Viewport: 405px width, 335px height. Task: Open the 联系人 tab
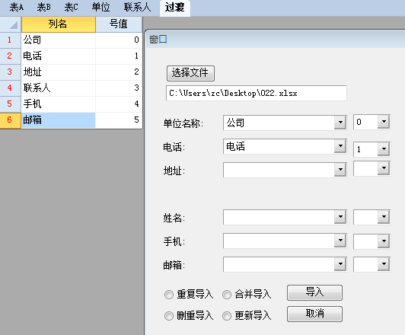[x=137, y=7]
